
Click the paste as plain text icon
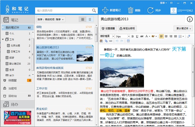click(101, 41)
